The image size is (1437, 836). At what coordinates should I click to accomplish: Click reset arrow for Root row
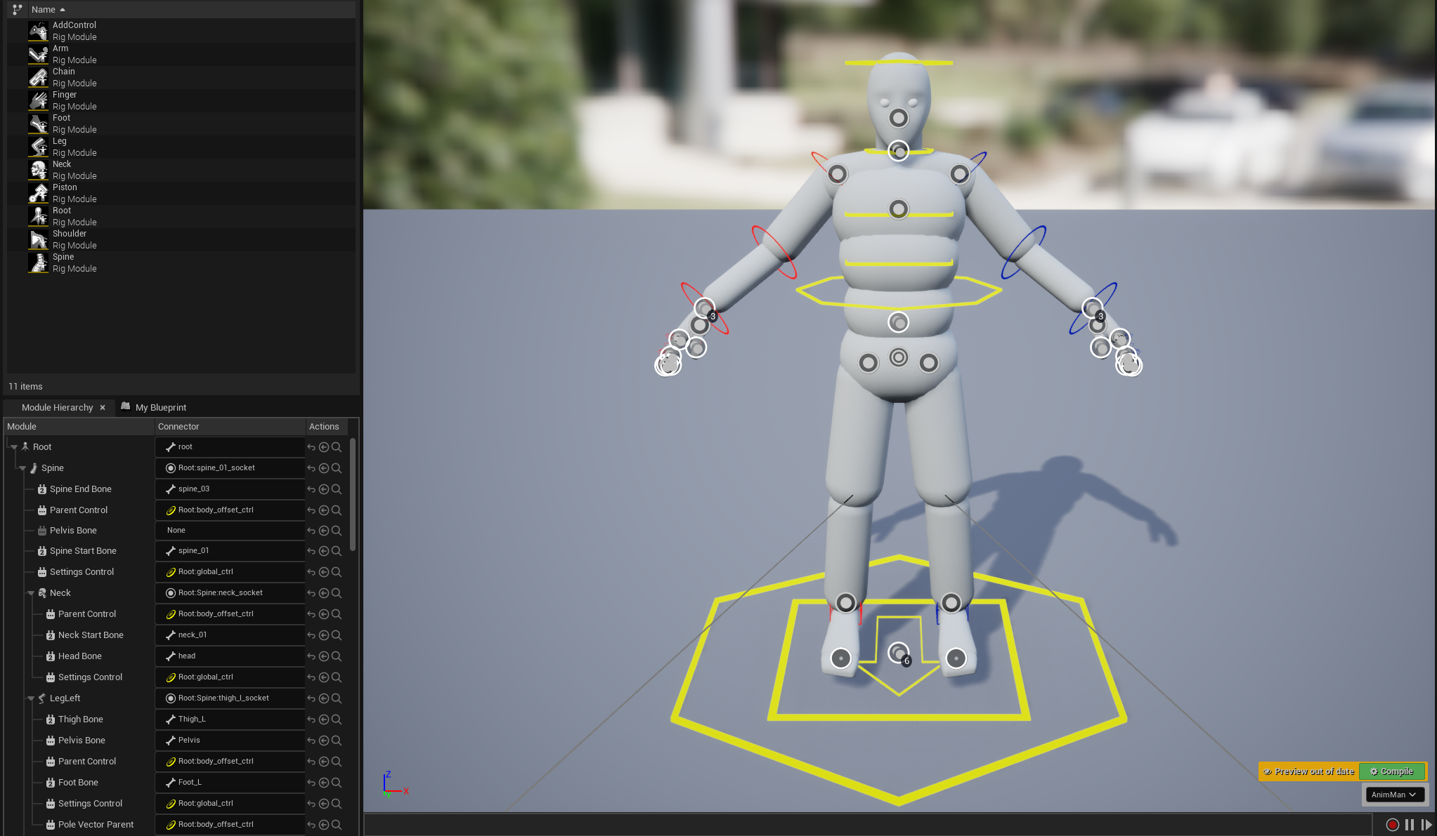(311, 447)
